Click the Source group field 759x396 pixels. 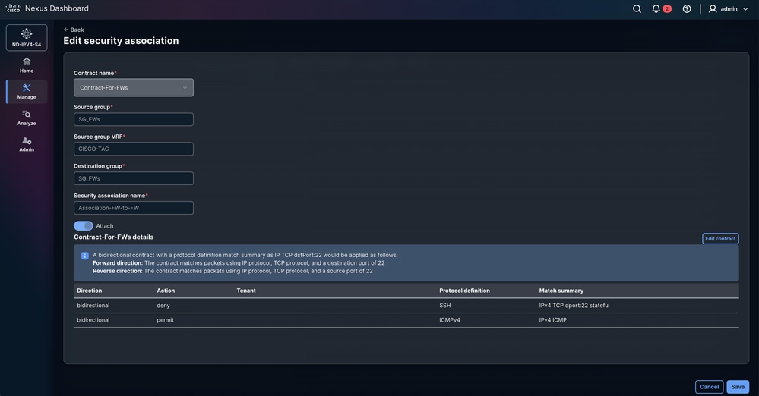(x=134, y=119)
